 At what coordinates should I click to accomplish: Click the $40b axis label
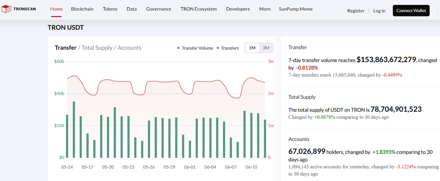pyautogui.click(x=60, y=94)
